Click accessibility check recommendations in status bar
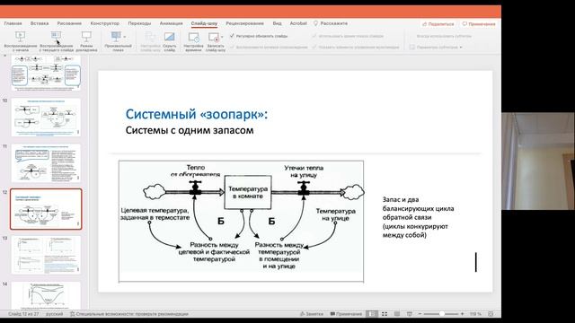 pyautogui.click(x=129, y=314)
